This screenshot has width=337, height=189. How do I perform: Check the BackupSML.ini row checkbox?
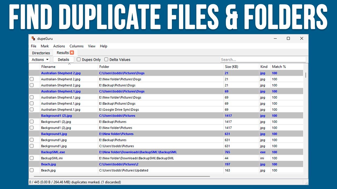click(x=32, y=158)
